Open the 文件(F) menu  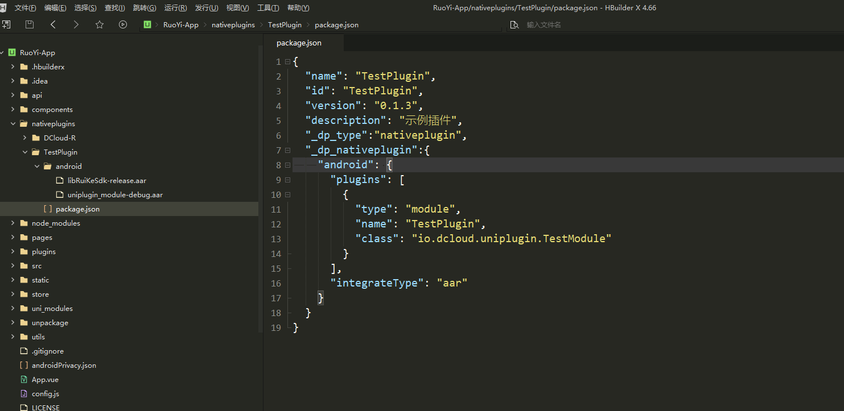(25, 8)
